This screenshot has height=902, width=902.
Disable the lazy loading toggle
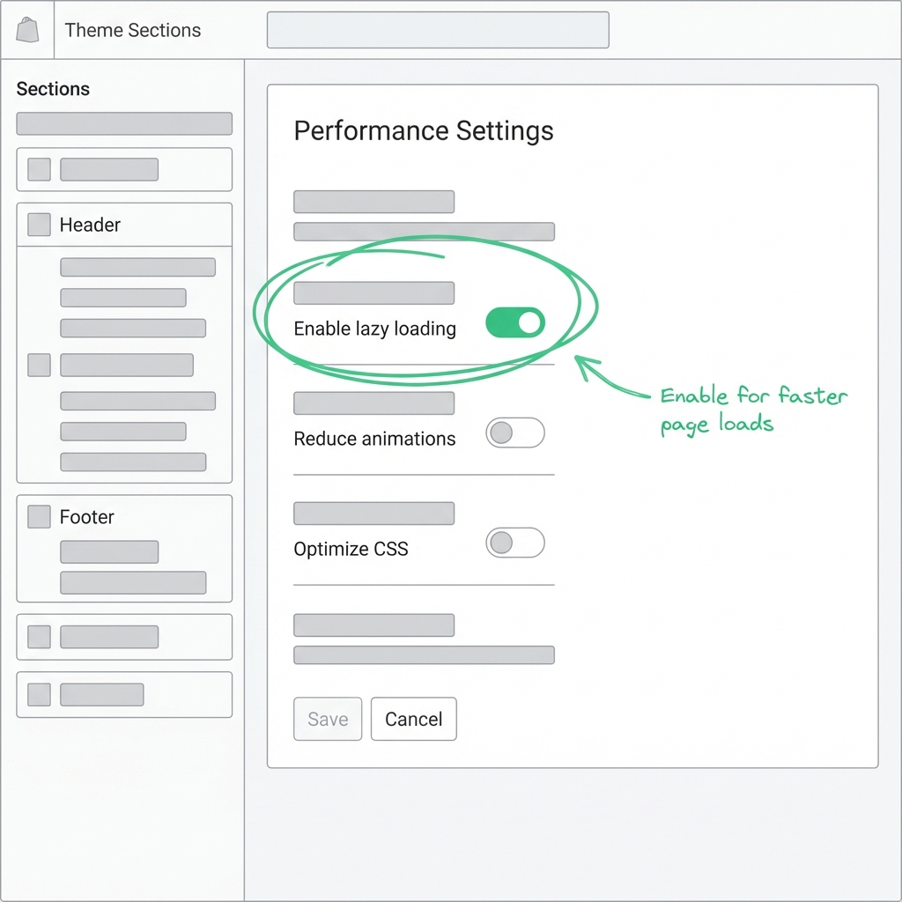coord(514,322)
